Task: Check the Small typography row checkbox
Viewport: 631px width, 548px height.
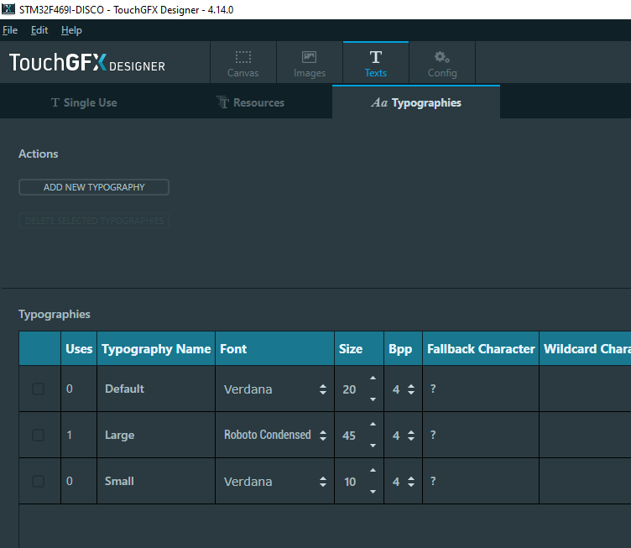Action: point(39,481)
